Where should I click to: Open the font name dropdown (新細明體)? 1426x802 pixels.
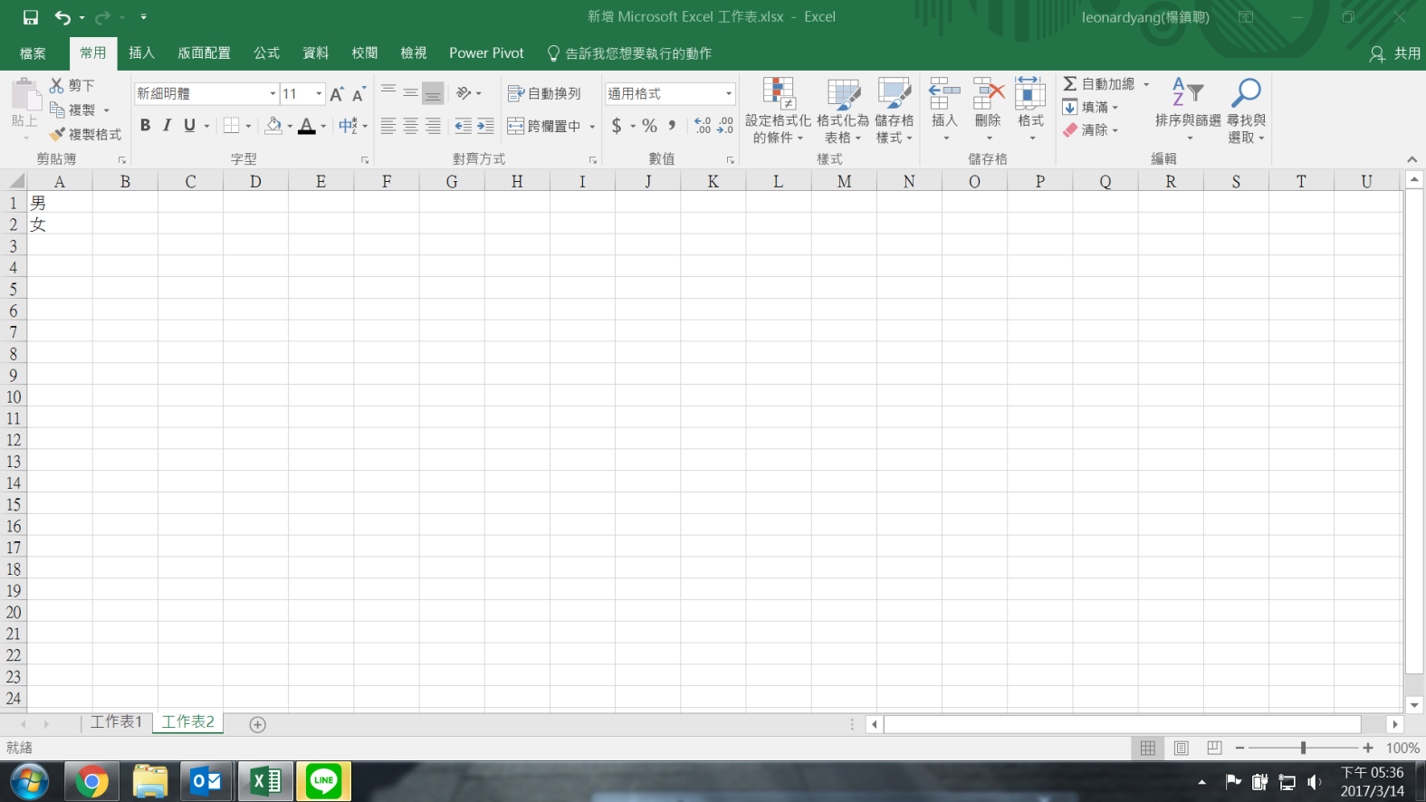[x=273, y=94]
